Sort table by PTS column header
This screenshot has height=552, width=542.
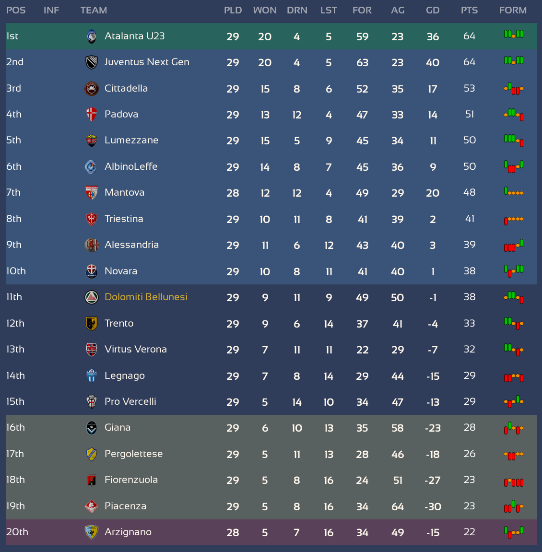click(469, 10)
